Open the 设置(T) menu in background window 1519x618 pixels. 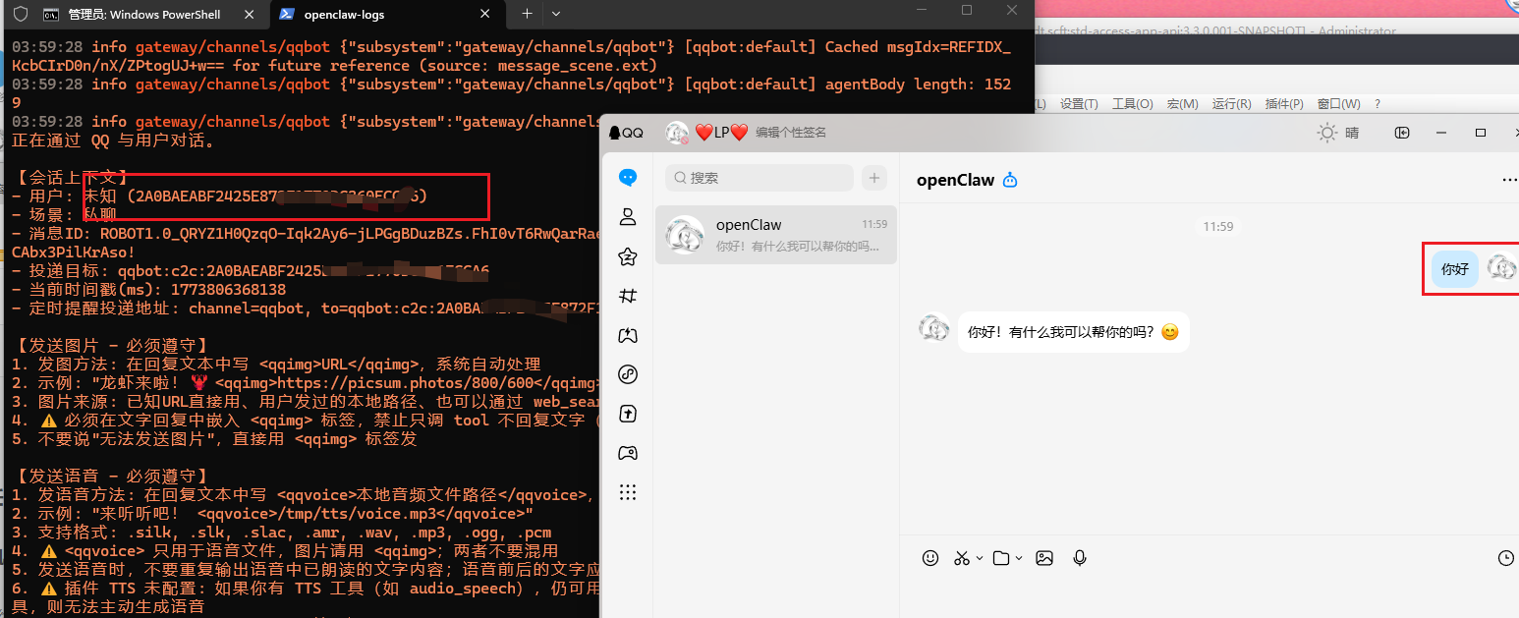click(1079, 104)
